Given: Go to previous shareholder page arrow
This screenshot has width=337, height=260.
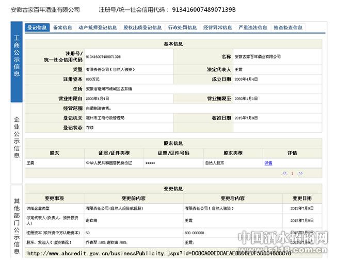Looking at the screenshot, I should pos(284,173).
